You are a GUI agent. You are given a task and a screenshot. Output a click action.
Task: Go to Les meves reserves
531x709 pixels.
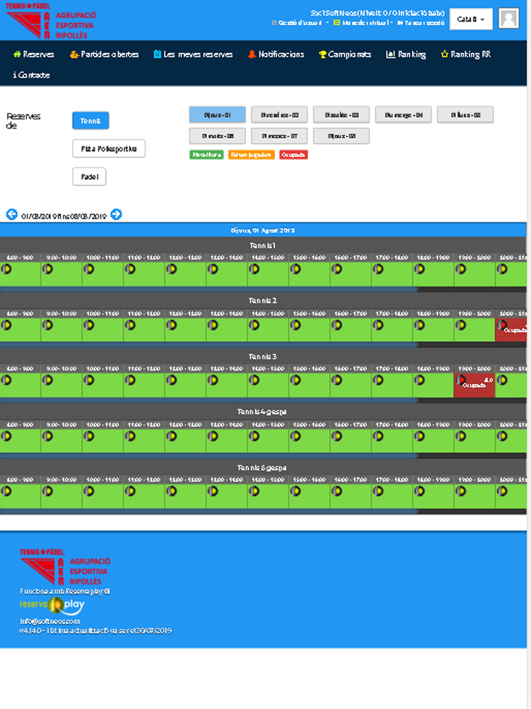click(193, 54)
